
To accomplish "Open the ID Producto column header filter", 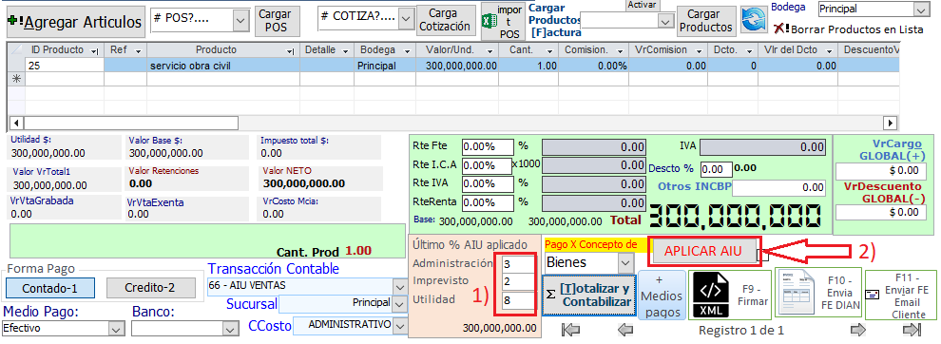I will point(94,51).
